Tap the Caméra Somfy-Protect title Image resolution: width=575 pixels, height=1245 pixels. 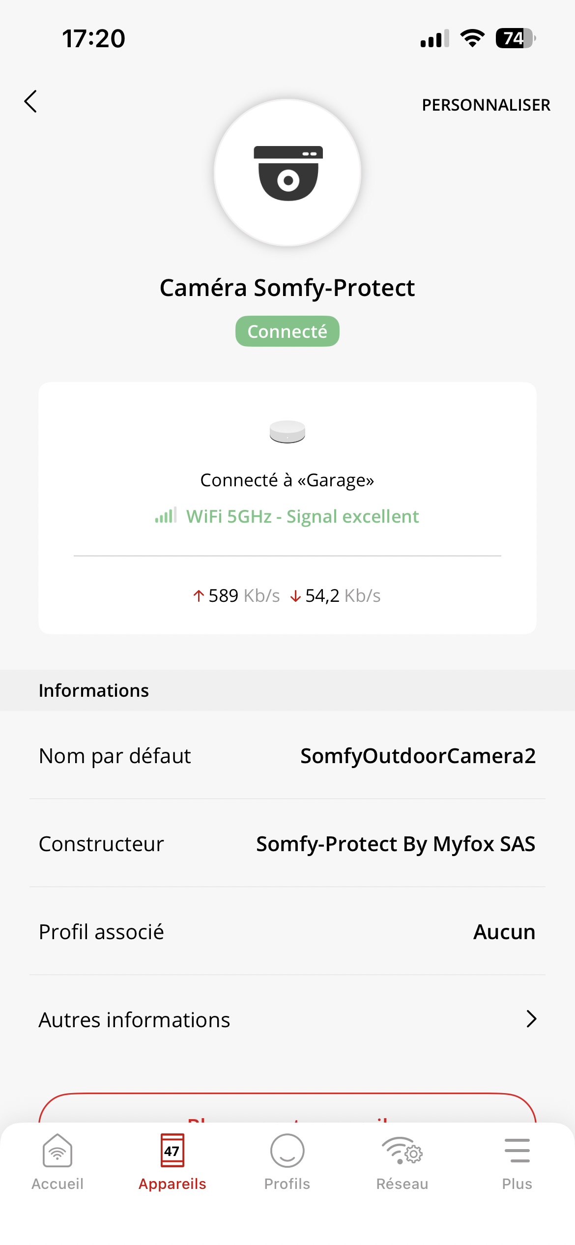click(x=287, y=288)
